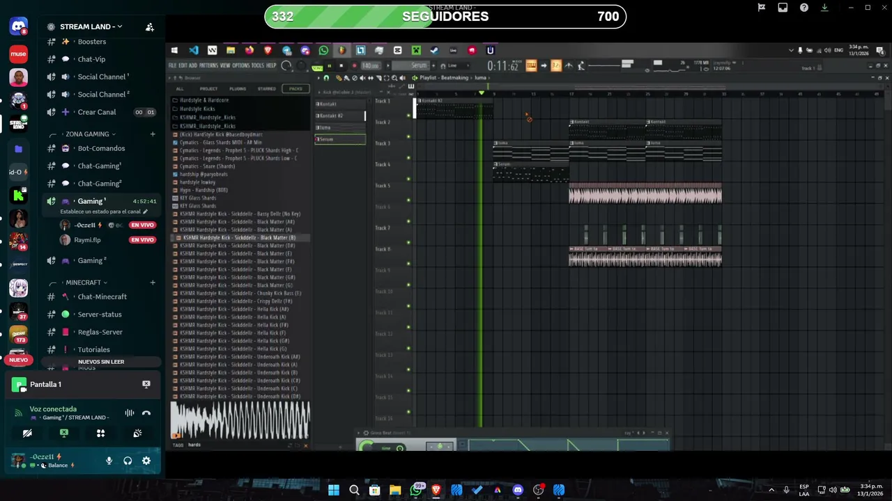This screenshot has width=892, height=501.
Task: Select Kontakt #2 pattern in picker
Action: (x=340, y=116)
